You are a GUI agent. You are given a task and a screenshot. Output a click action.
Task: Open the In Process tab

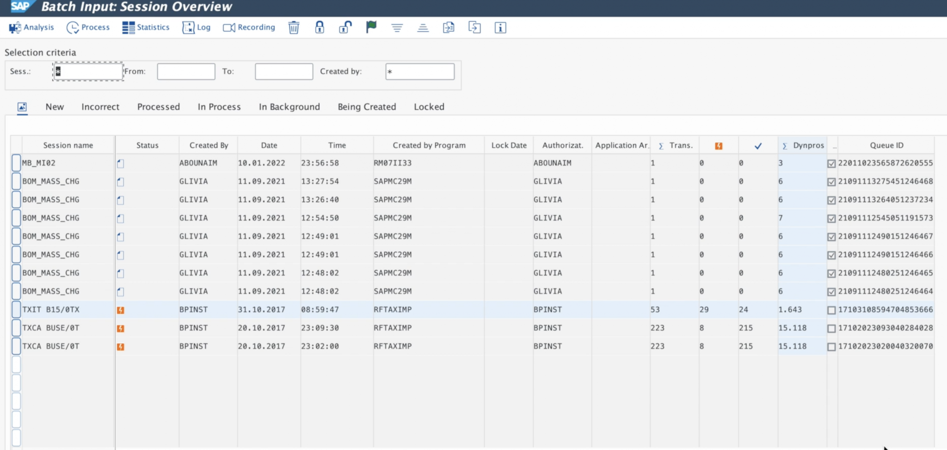[219, 107]
